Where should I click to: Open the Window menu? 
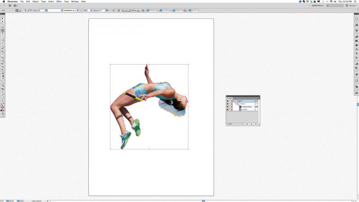coord(75,1)
